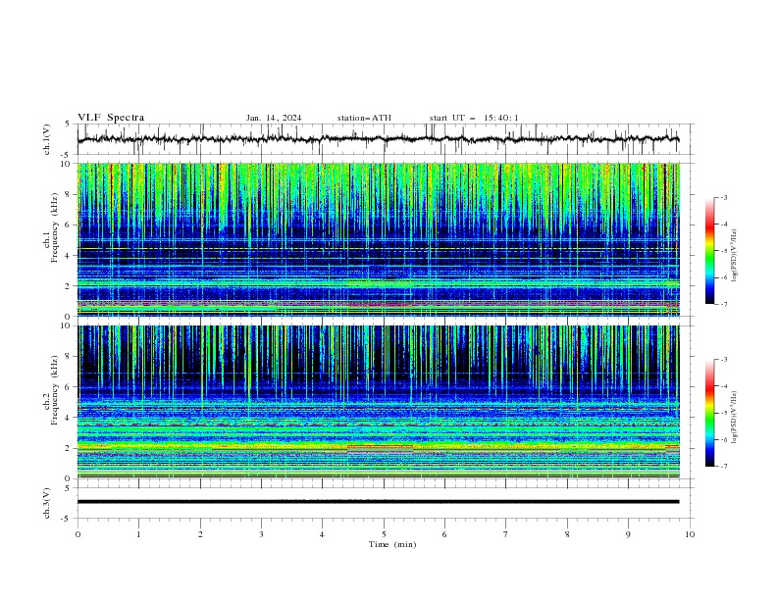
Task: Click the time axis tick "10"
Action: 690,534
